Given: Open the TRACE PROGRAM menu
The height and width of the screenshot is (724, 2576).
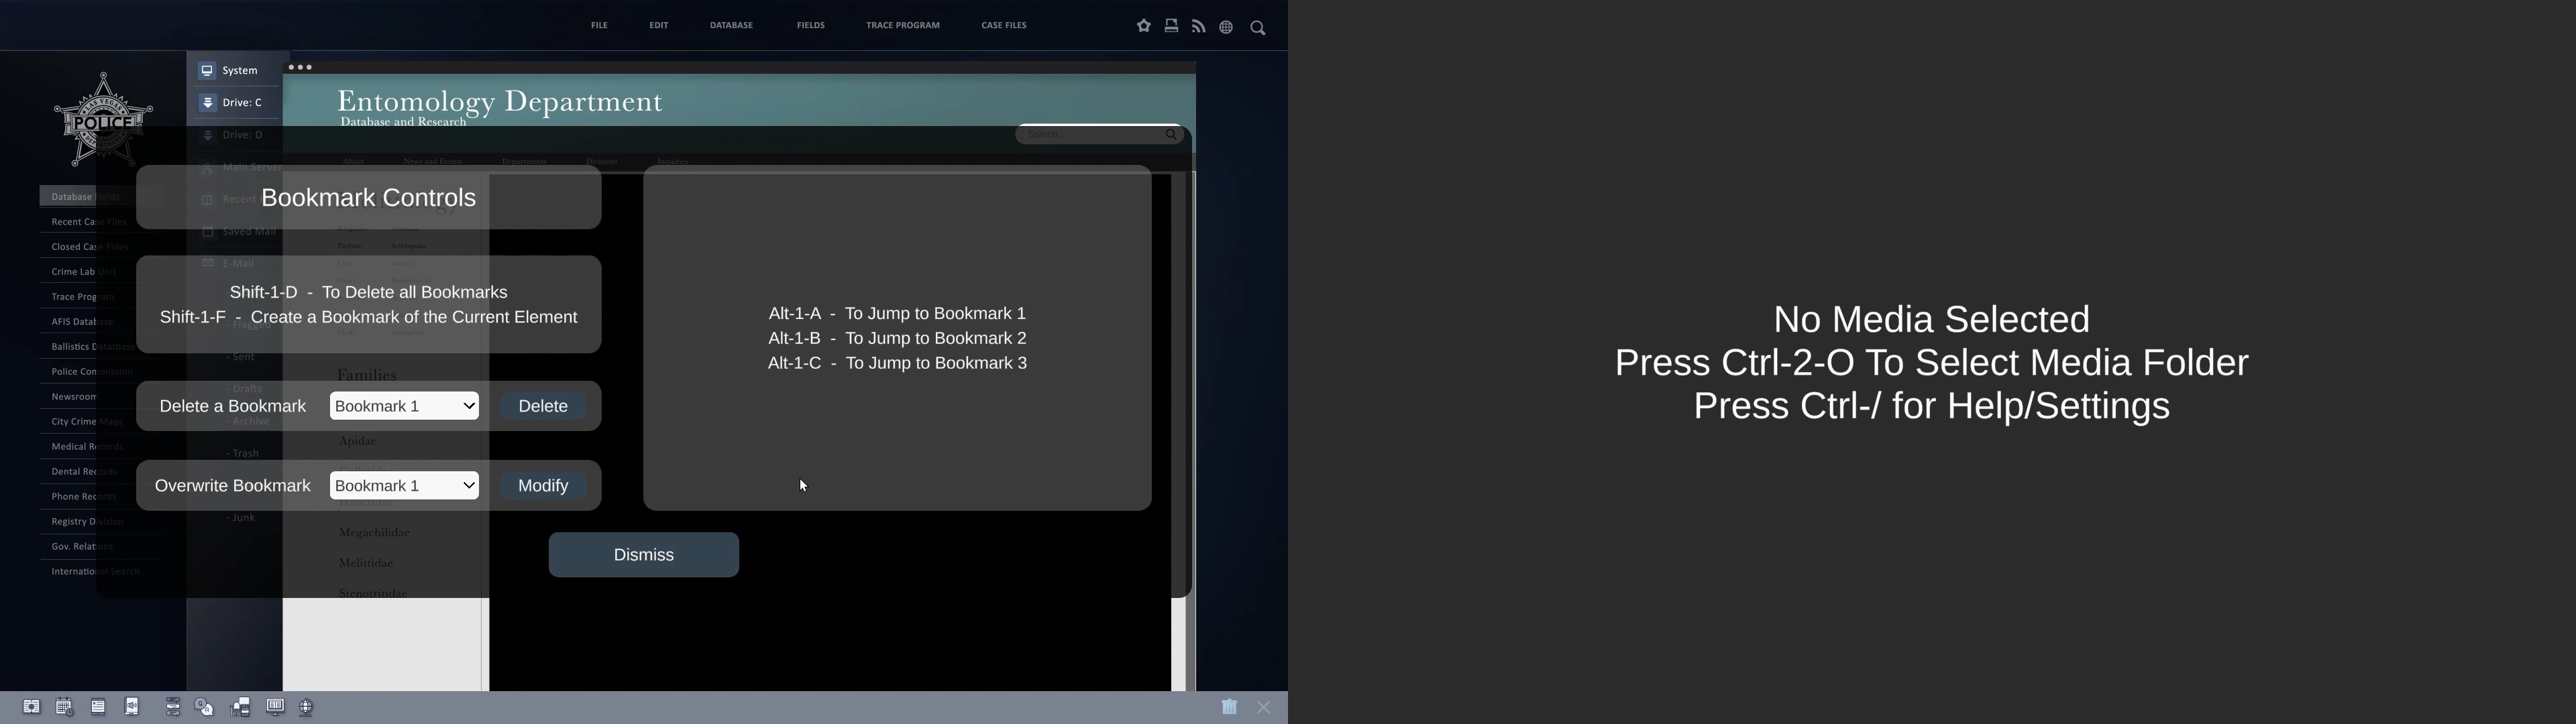Looking at the screenshot, I should (x=903, y=25).
